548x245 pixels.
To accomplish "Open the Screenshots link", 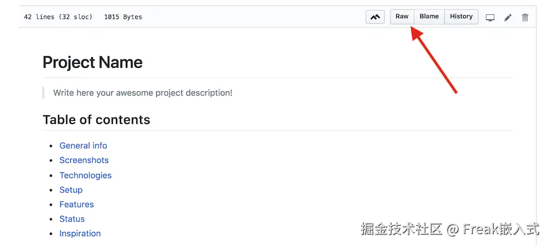I will point(84,160).
